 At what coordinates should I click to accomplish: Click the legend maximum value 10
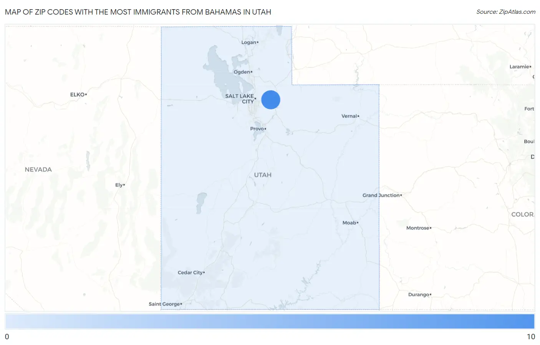coord(531,337)
